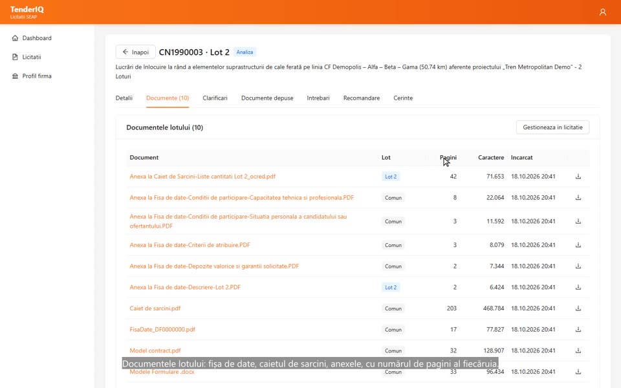Download the Depozite valorice si garantii PDF
The width and height of the screenshot is (621, 388).
tap(578, 266)
